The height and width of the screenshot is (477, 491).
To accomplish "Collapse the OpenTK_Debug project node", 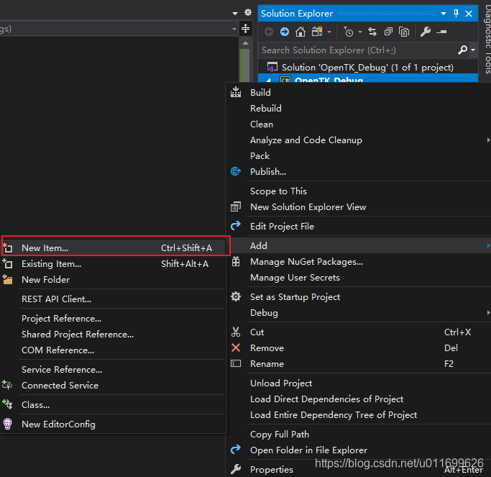I will pos(269,80).
